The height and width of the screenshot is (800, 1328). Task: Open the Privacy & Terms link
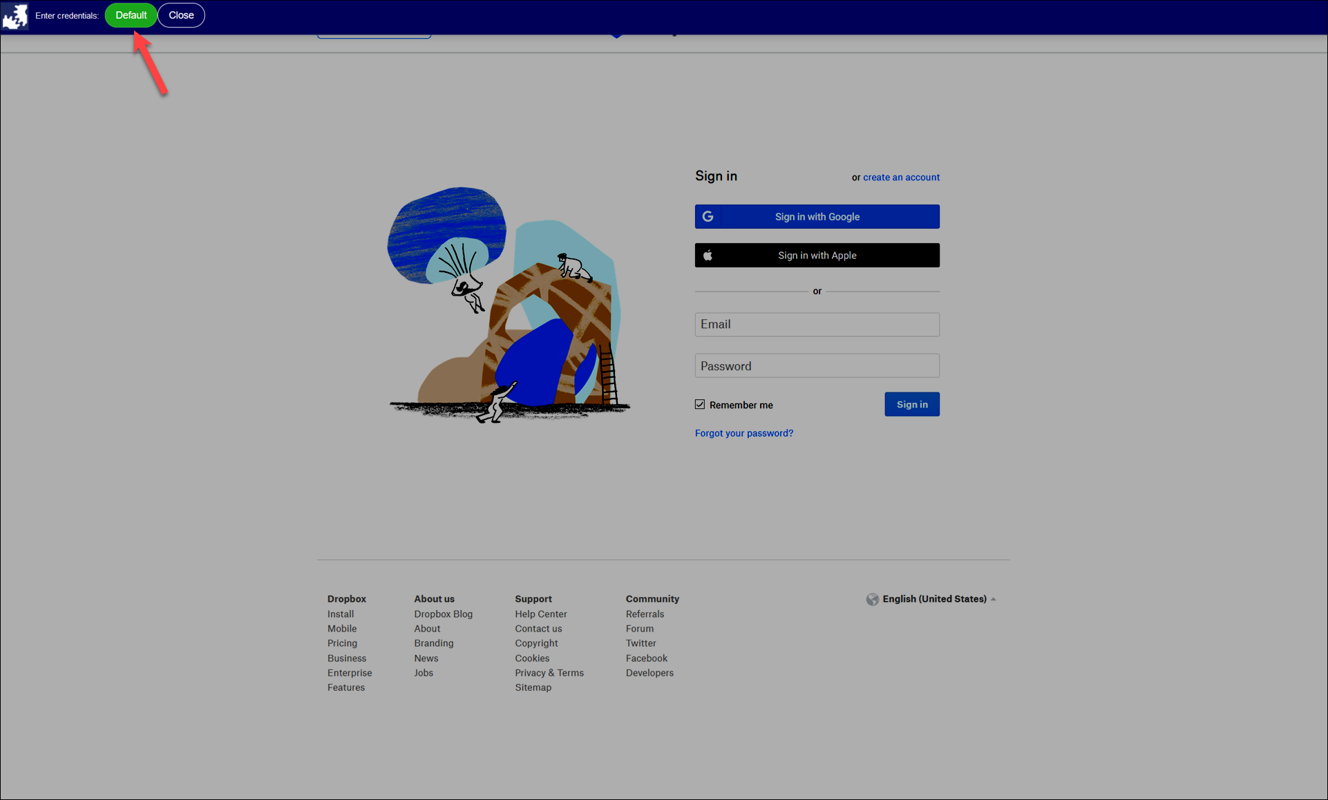click(549, 673)
